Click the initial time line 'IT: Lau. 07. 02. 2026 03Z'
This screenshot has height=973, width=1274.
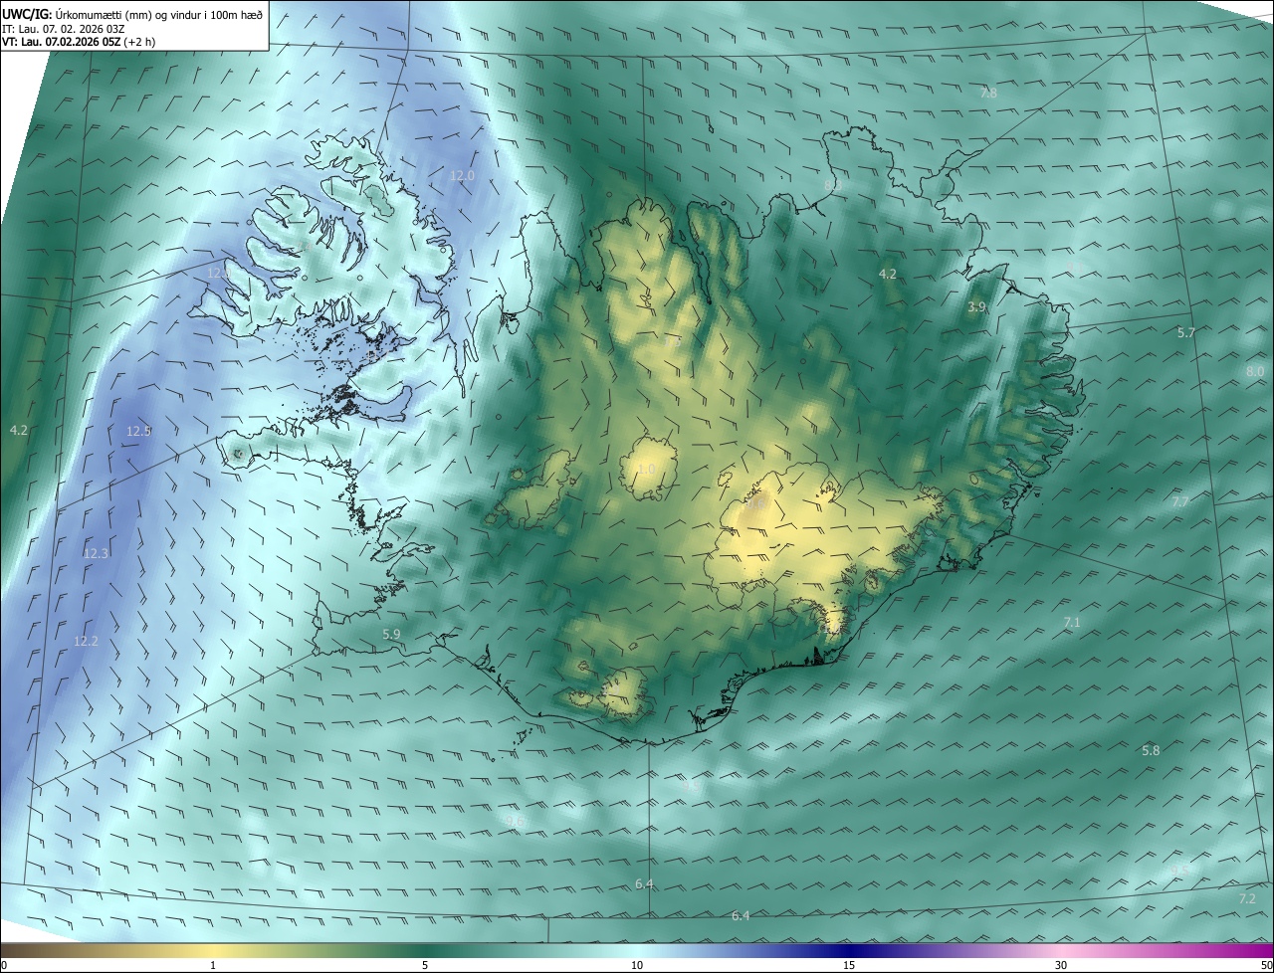(x=63, y=29)
